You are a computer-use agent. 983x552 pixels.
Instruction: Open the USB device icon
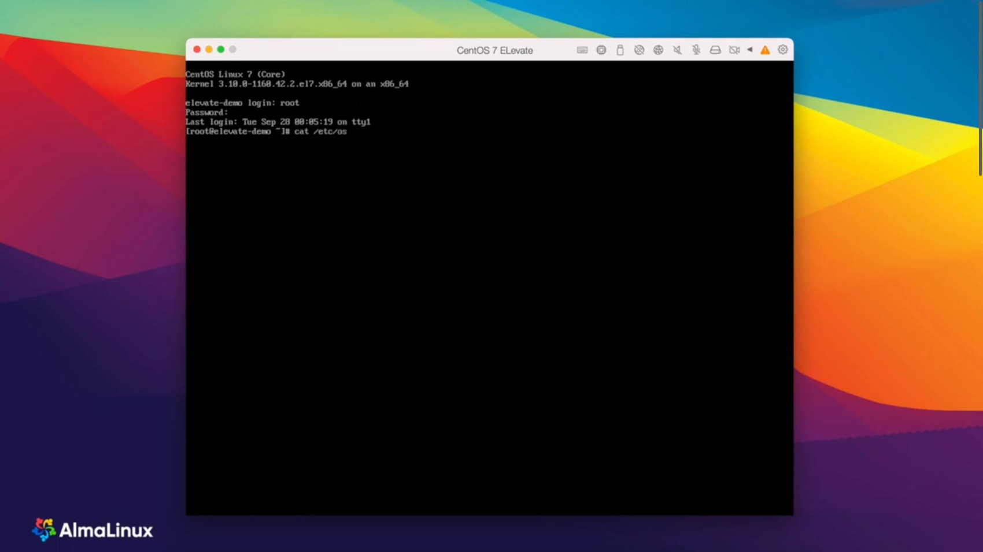(x=620, y=50)
